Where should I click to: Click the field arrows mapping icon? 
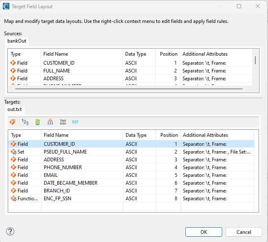point(50,122)
